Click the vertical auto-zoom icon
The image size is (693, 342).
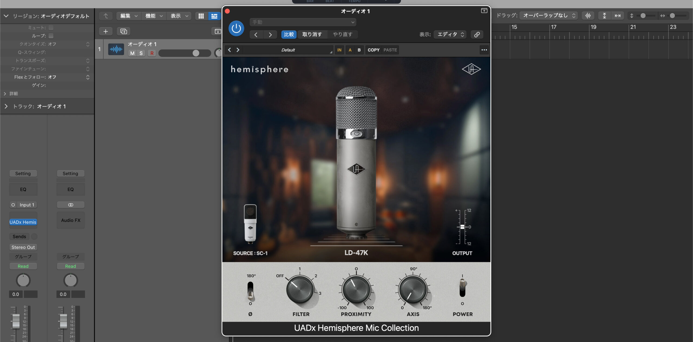pyautogui.click(x=604, y=16)
